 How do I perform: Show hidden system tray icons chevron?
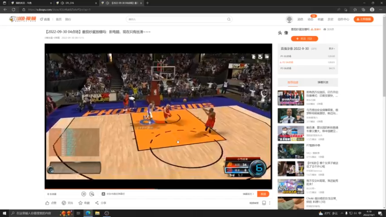coord(342,213)
